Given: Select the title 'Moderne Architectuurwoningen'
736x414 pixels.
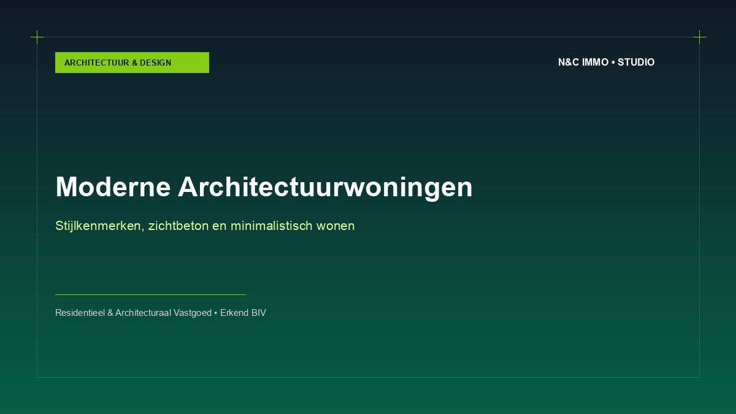Looking at the screenshot, I should point(264,186).
